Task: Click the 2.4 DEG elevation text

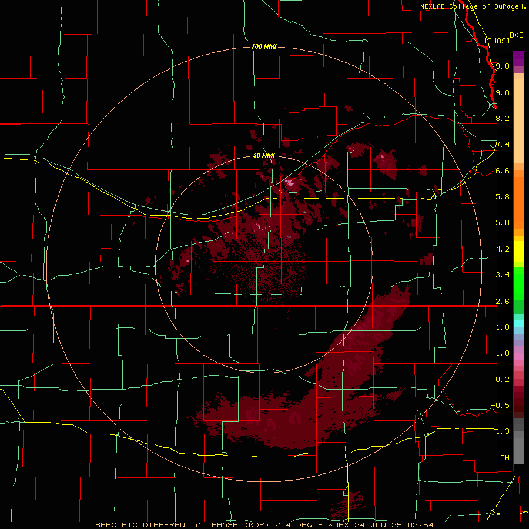Action: [x=294, y=525]
